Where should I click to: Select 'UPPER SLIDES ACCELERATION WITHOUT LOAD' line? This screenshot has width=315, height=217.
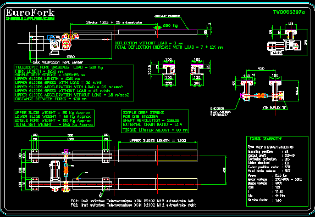tap(72, 95)
